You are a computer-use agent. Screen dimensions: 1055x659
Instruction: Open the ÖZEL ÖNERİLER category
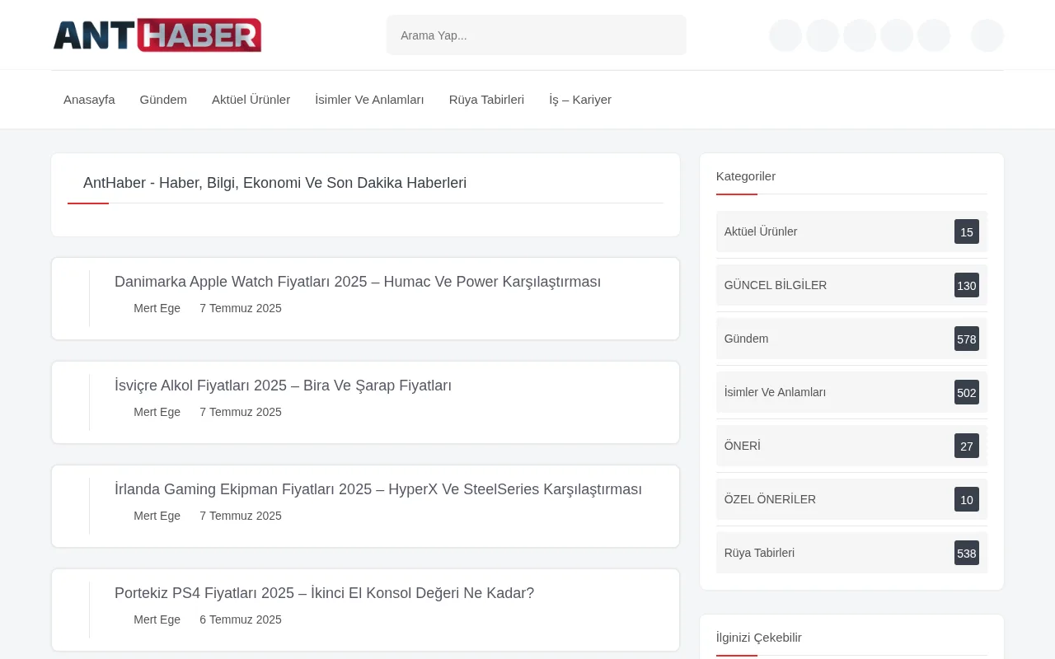[x=770, y=499]
